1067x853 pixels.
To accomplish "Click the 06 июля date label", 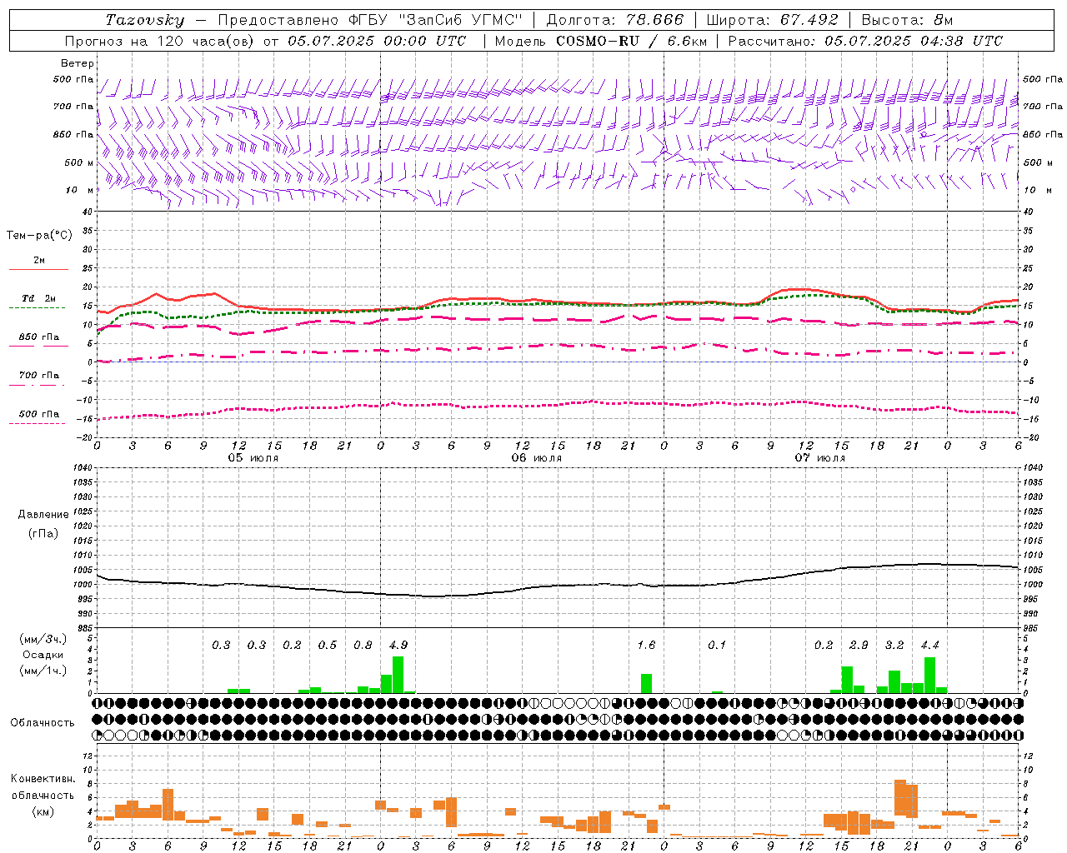I will (537, 458).
